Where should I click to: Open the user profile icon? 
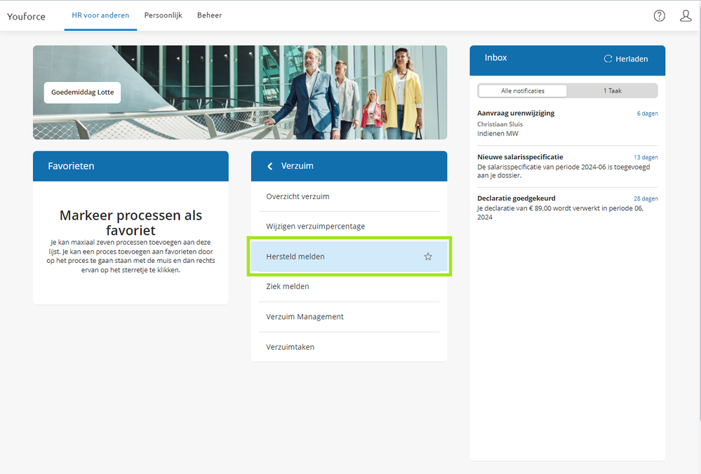tap(686, 16)
